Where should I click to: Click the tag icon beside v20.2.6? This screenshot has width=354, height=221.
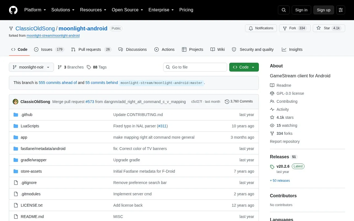click(x=272, y=167)
